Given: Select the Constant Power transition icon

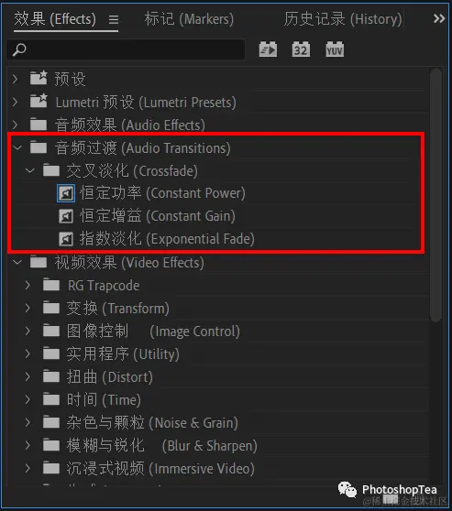Looking at the screenshot, I should click(x=66, y=193).
